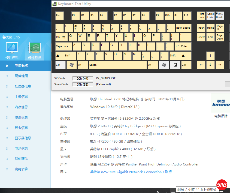Viewport: 230px width, 193px height.
Task: Click the F12 key
Action: click(x=187, y=16)
